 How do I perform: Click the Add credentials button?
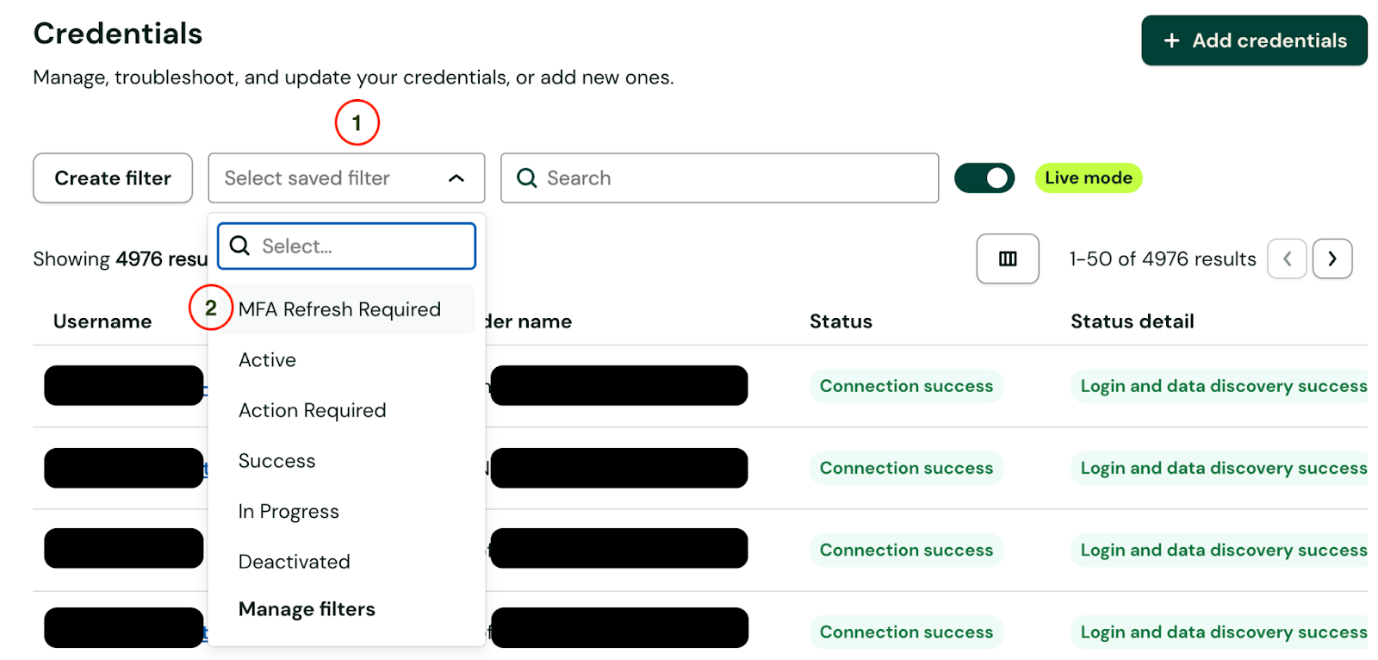1253,40
